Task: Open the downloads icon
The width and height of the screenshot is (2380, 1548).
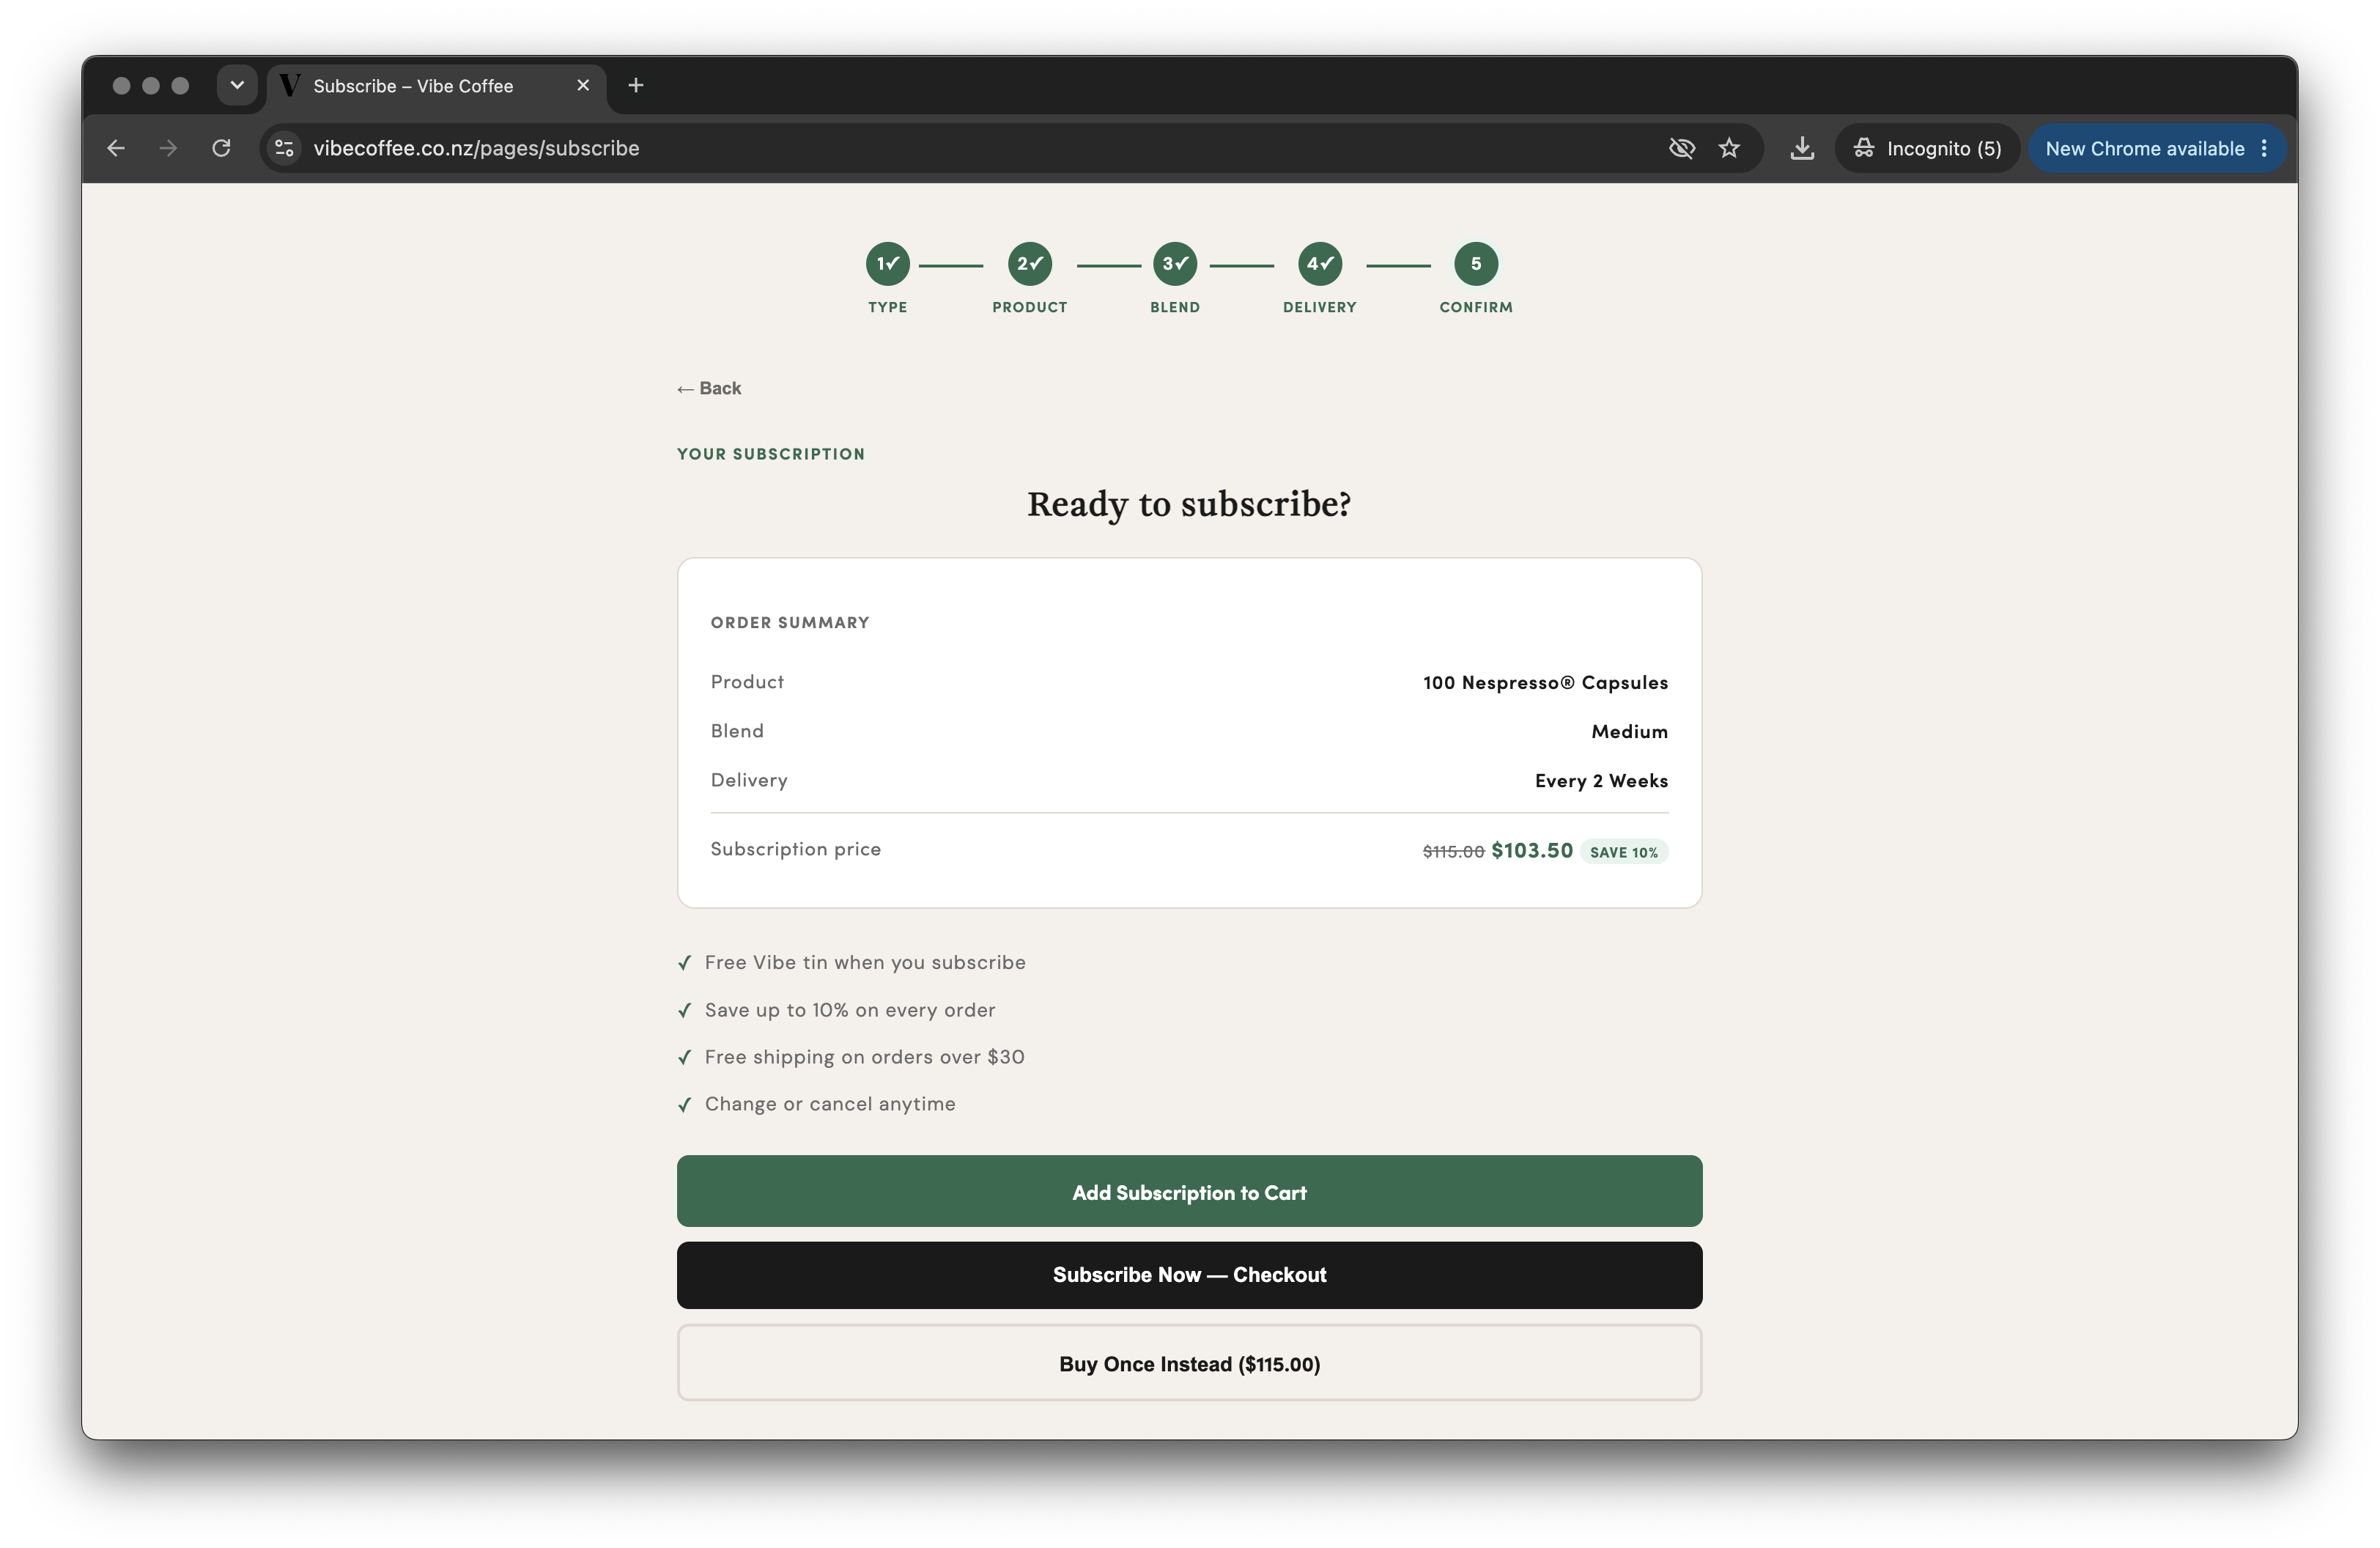Action: pyautogui.click(x=1802, y=148)
